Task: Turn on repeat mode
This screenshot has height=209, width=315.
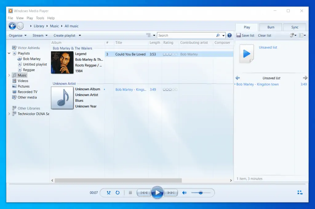Action: coord(118,192)
